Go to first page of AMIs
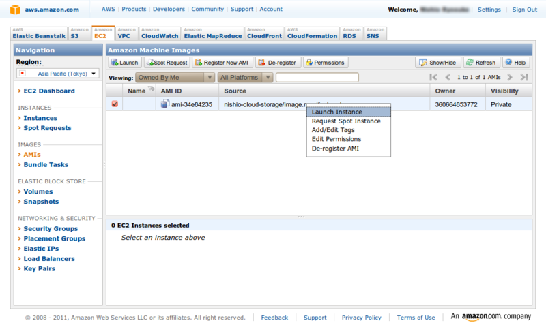Viewport: 546px width, 325px height. pos(433,77)
